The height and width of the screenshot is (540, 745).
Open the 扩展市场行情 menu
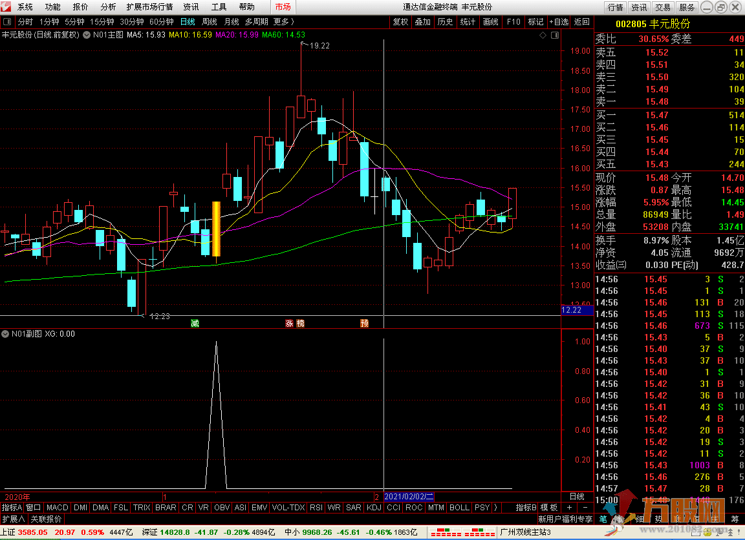(149, 6)
